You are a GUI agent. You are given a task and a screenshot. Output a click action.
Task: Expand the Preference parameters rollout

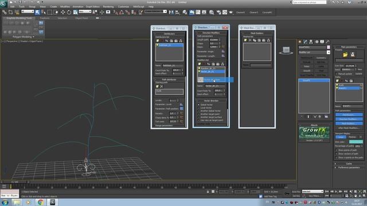(349, 168)
